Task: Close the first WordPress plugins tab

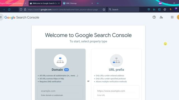Action: pos(25,3)
